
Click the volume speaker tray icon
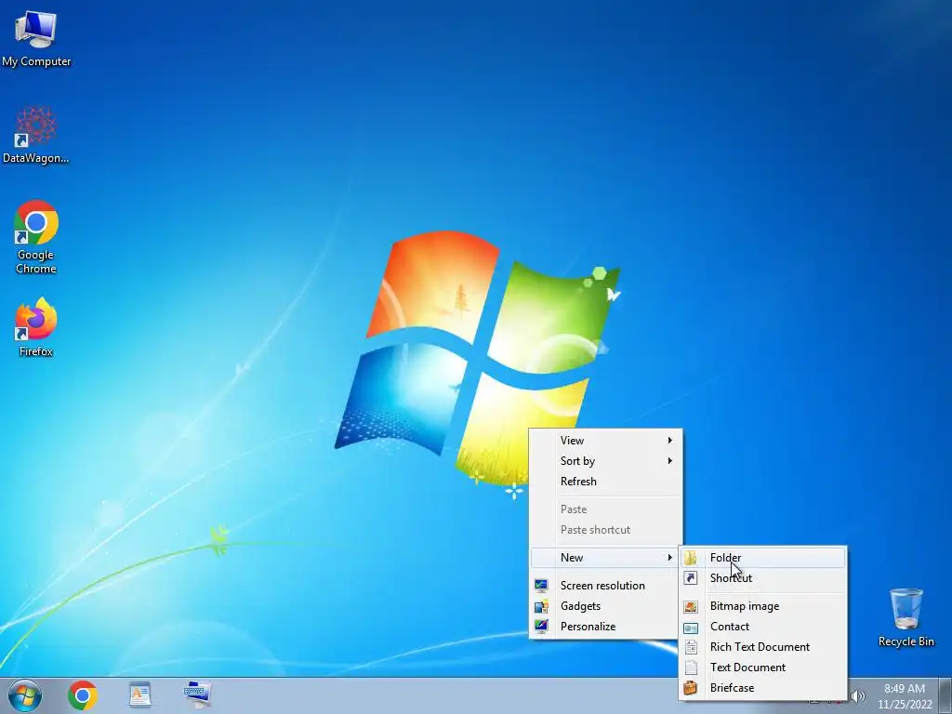pyautogui.click(x=858, y=696)
